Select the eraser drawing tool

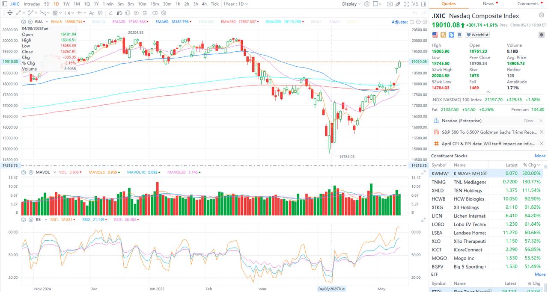coord(110,13)
